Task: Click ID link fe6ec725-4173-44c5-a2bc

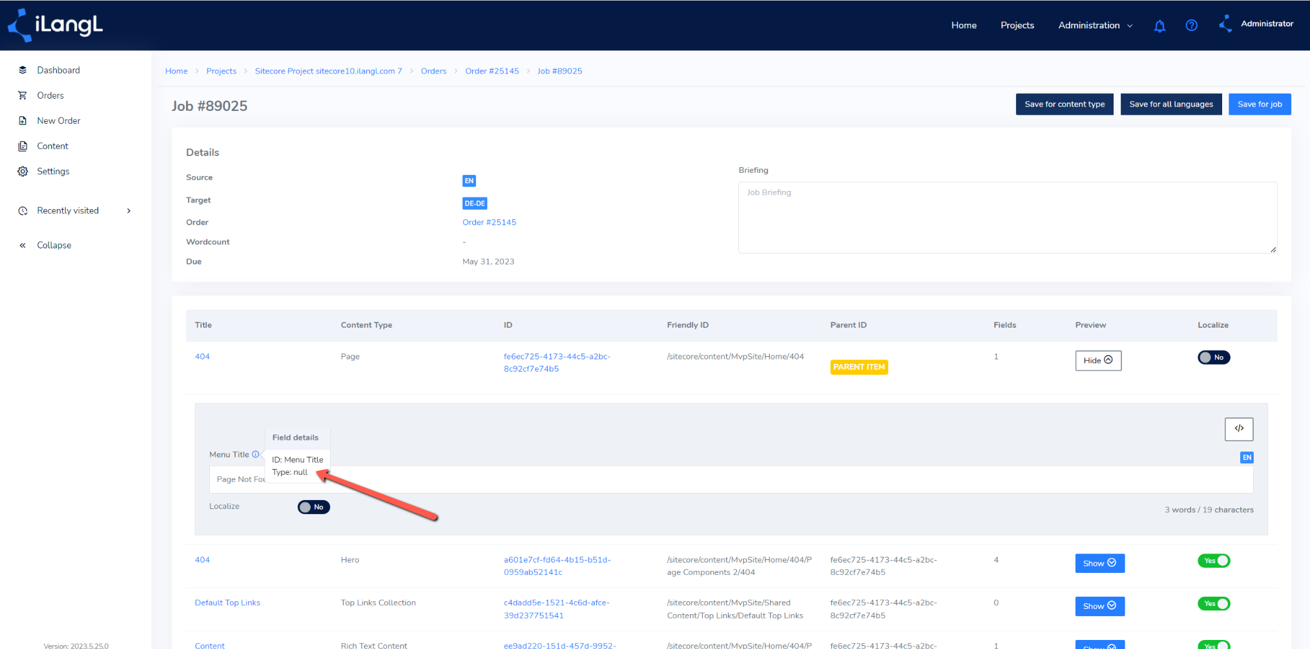Action: click(557, 363)
